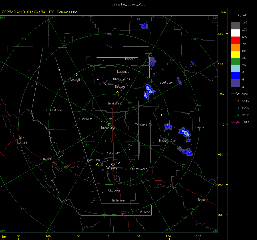
Task: Click the Lake Louise label
Action: pyautogui.click(x=22, y=140)
